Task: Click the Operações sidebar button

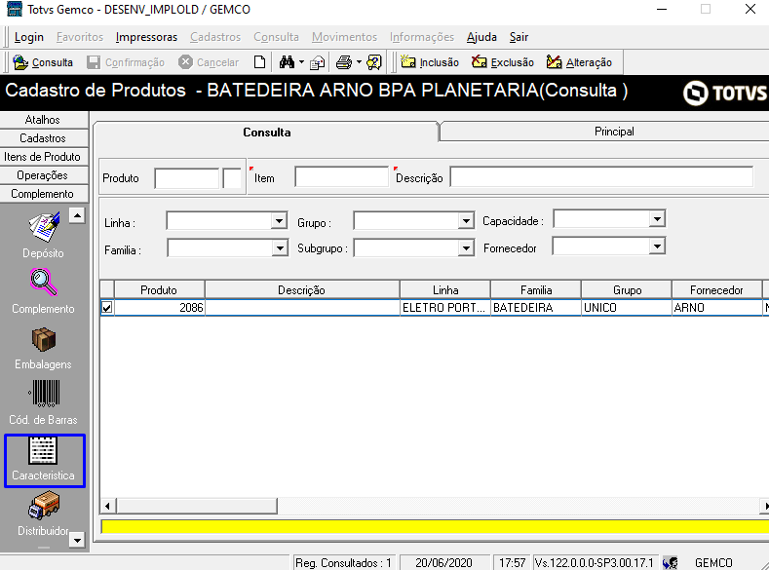Action: 43,175
